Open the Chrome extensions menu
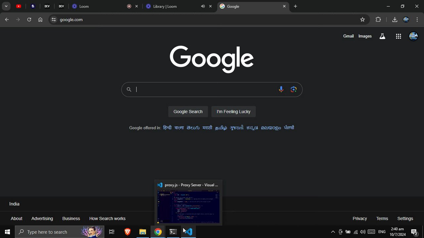The height and width of the screenshot is (238, 424). (378, 20)
